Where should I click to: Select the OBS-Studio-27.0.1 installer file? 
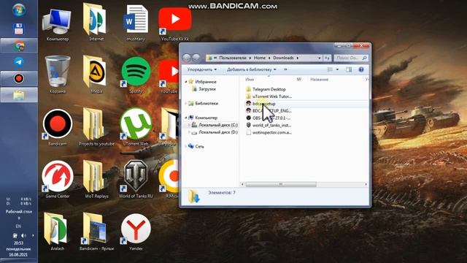tap(268, 118)
